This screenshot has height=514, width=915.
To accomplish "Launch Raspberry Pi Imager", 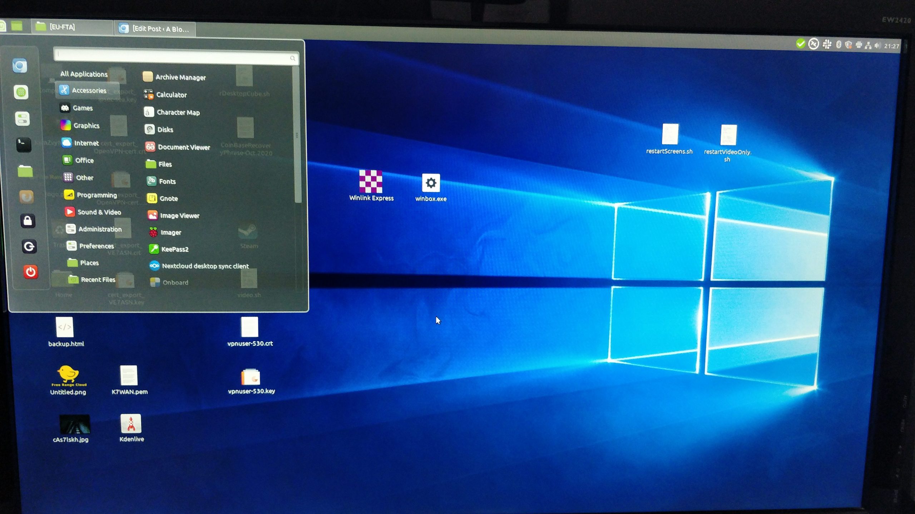I will pos(165,232).
